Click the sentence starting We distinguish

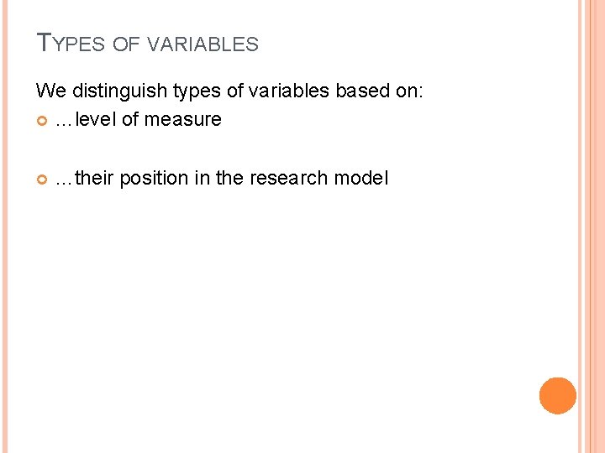click(229, 91)
